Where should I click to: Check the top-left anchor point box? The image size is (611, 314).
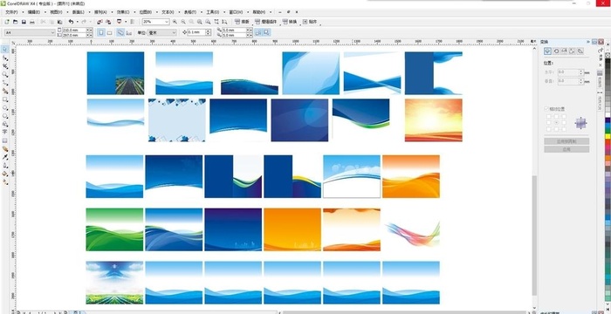pyautogui.click(x=549, y=116)
